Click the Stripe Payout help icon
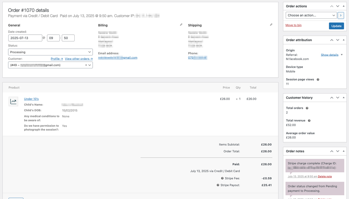Image resolution: width=349 pixels, height=199 pixels. tap(218, 185)
